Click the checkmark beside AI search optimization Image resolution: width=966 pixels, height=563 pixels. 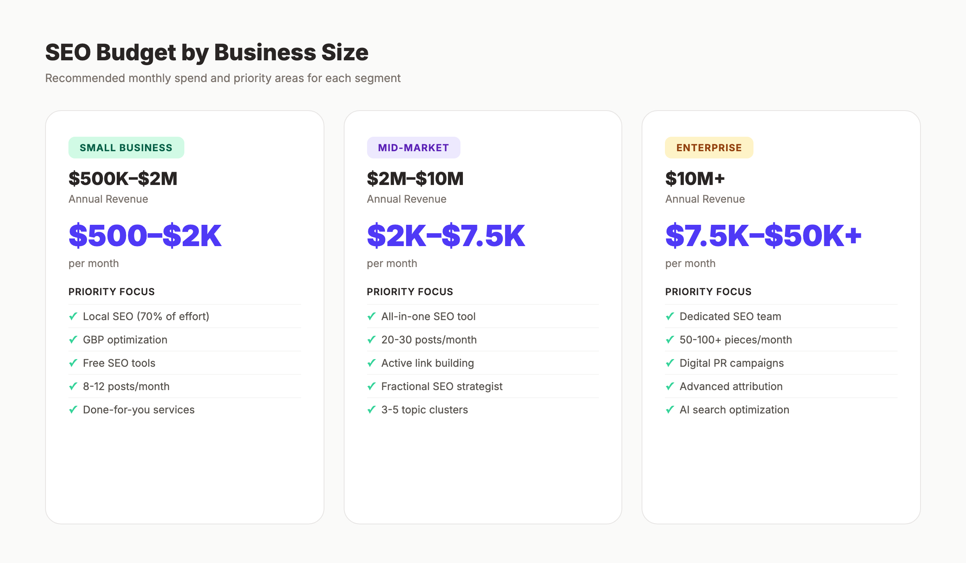[670, 410]
